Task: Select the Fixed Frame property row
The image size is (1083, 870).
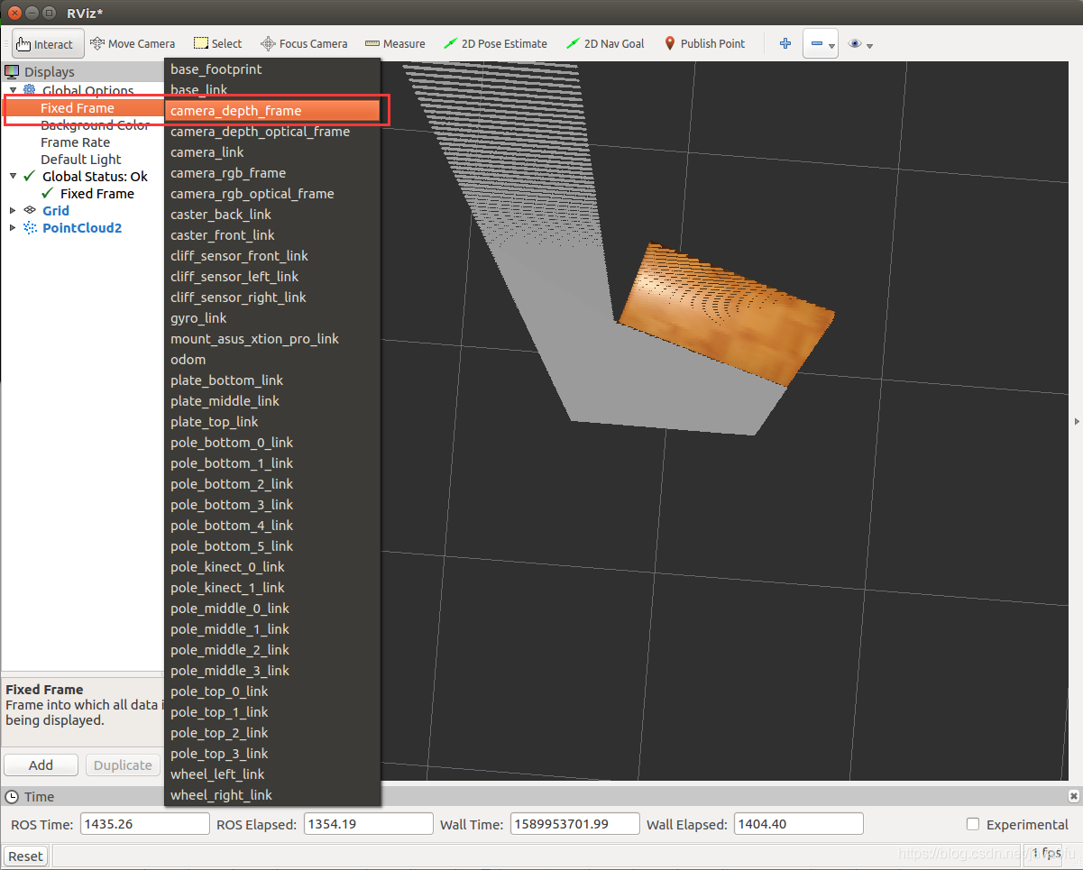Action: pos(83,107)
